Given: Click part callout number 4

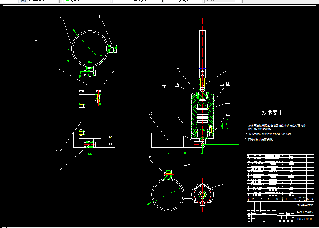Looking at the screenshot, I should pyautogui.click(x=115, y=70).
